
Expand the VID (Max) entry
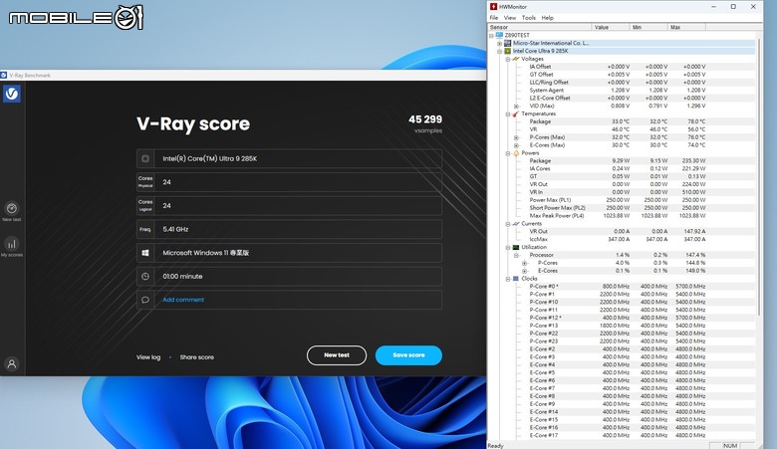coord(516,107)
